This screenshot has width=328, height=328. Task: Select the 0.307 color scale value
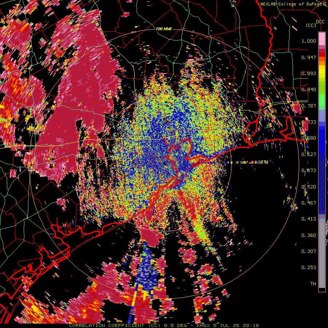tap(309, 251)
